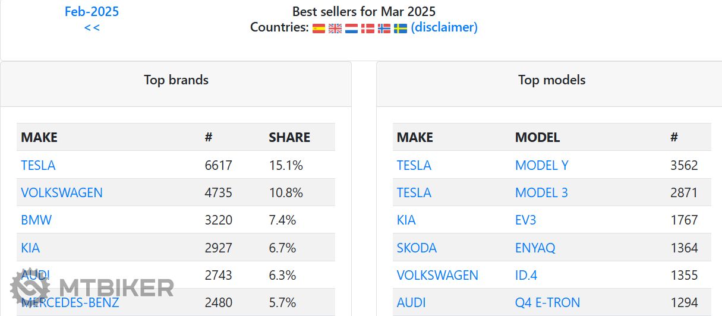Image resolution: width=722 pixels, height=316 pixels.
Task: Click the United Kingdom flag icon
Action: coord(335,28)
